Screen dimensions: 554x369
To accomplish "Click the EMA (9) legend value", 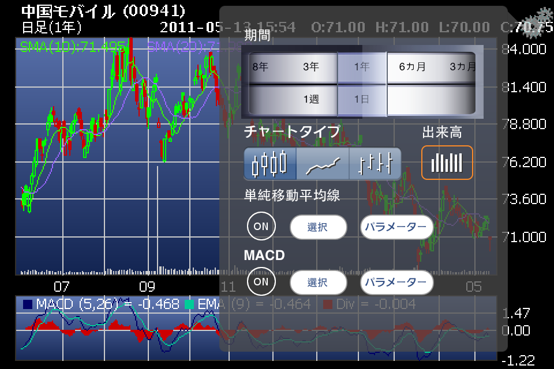I will [254, 304].
